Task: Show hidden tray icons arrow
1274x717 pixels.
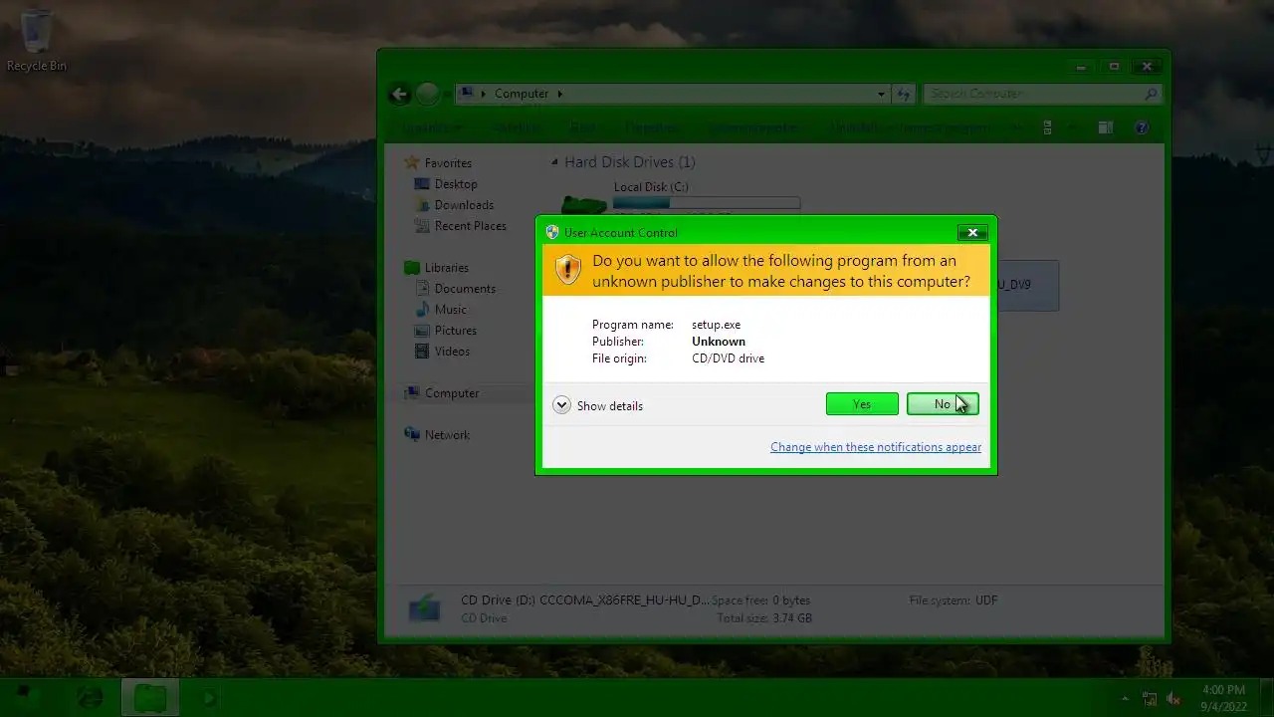Action: [1126, 698]
